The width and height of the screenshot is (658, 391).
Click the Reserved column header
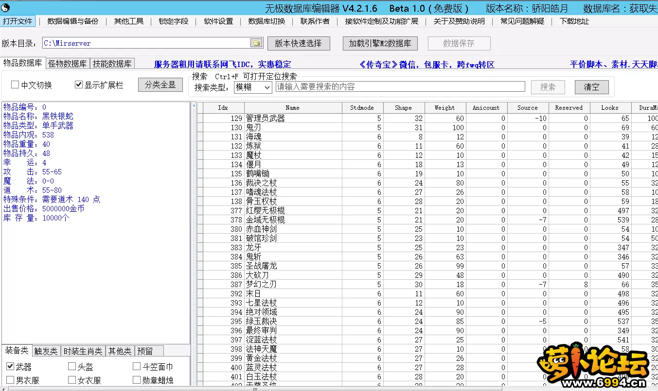[x=569, y=108]
